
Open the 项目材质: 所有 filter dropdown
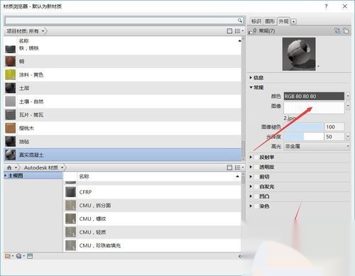point(43,31)
